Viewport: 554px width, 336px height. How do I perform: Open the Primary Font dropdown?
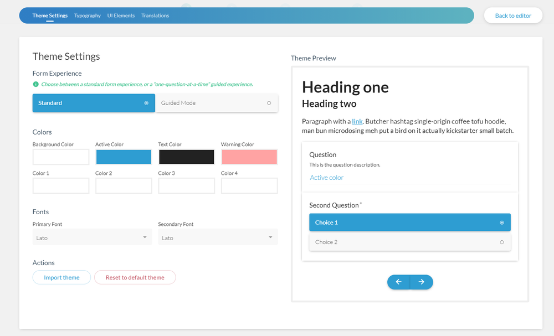coord(92,237)
